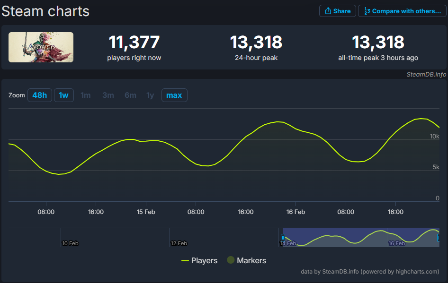
Task: Select the 6m zoom option
Action: click(130, 95)
